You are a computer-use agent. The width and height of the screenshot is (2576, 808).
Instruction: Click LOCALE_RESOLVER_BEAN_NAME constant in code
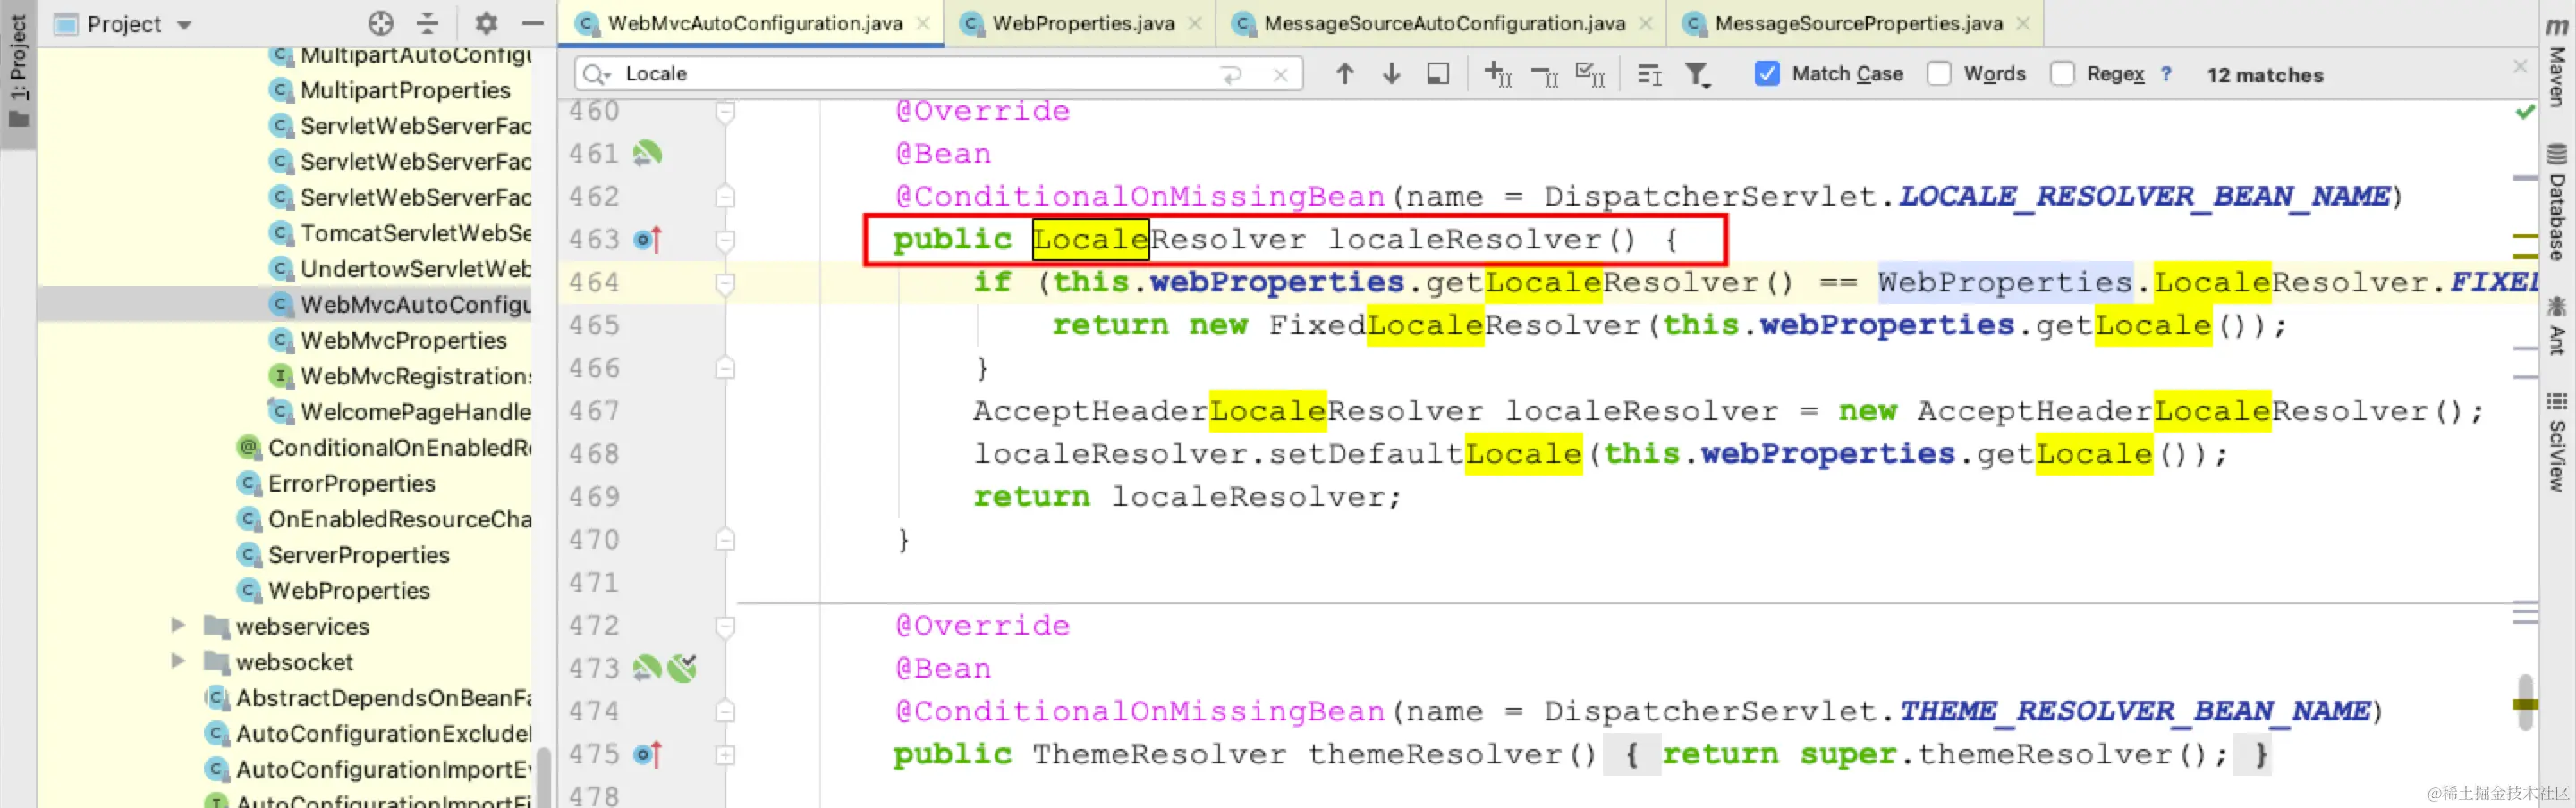[x=2144, y=197]
